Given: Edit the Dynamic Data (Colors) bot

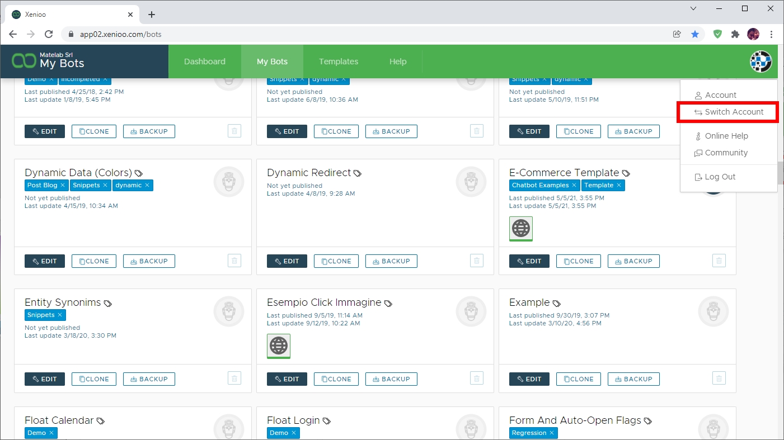Looking at the screenshot, I should tap(45, 261).
